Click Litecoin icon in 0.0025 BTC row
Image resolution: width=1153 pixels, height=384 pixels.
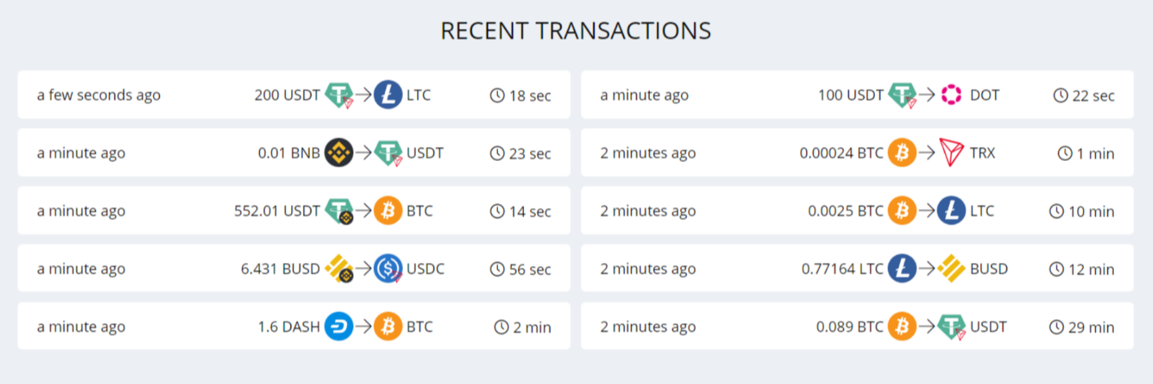click(951, 211)
